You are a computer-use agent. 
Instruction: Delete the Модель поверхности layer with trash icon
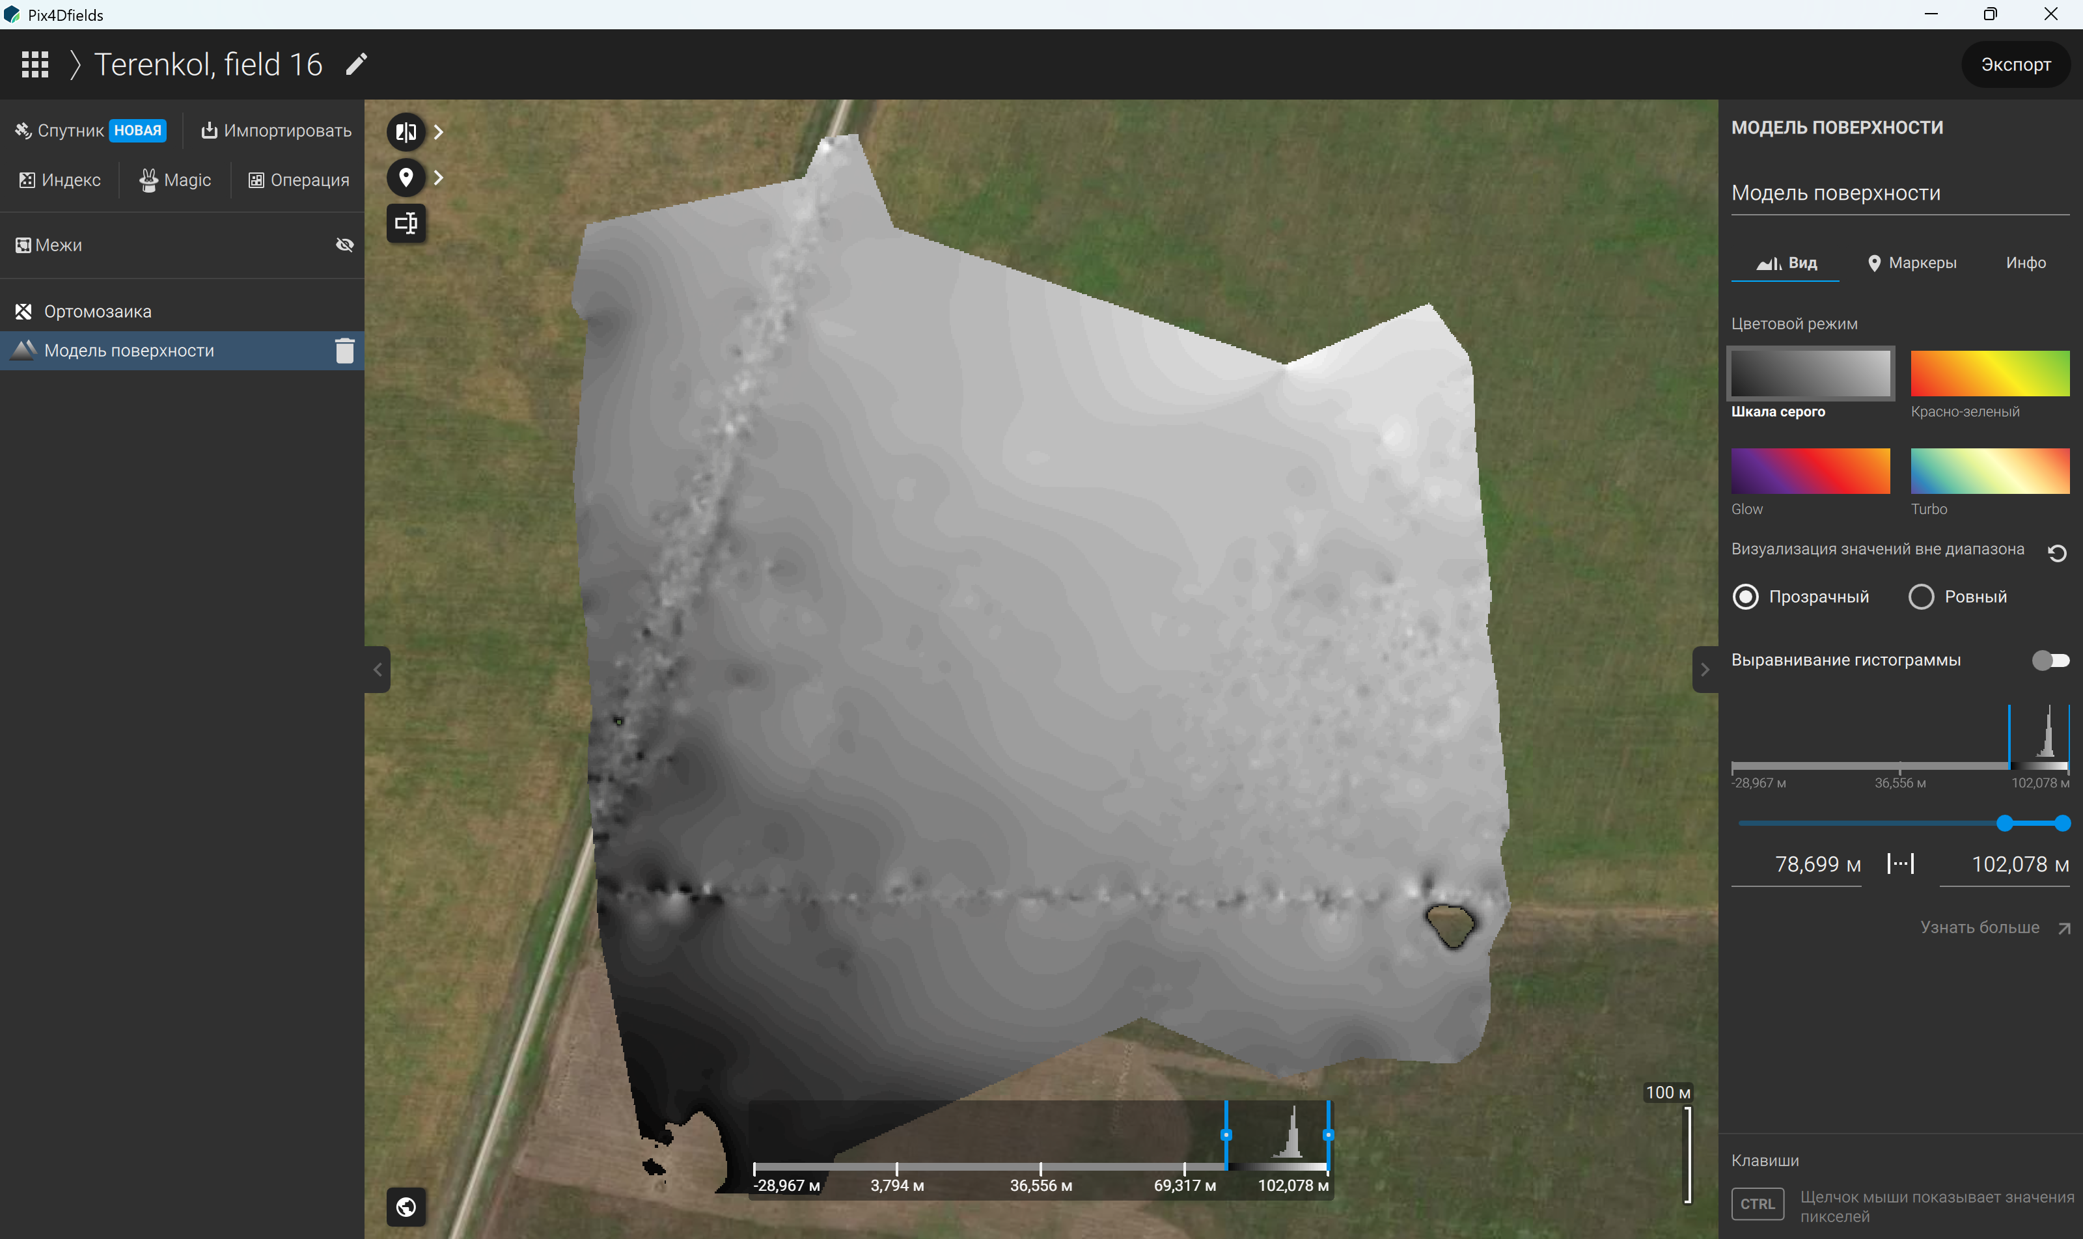345,351
